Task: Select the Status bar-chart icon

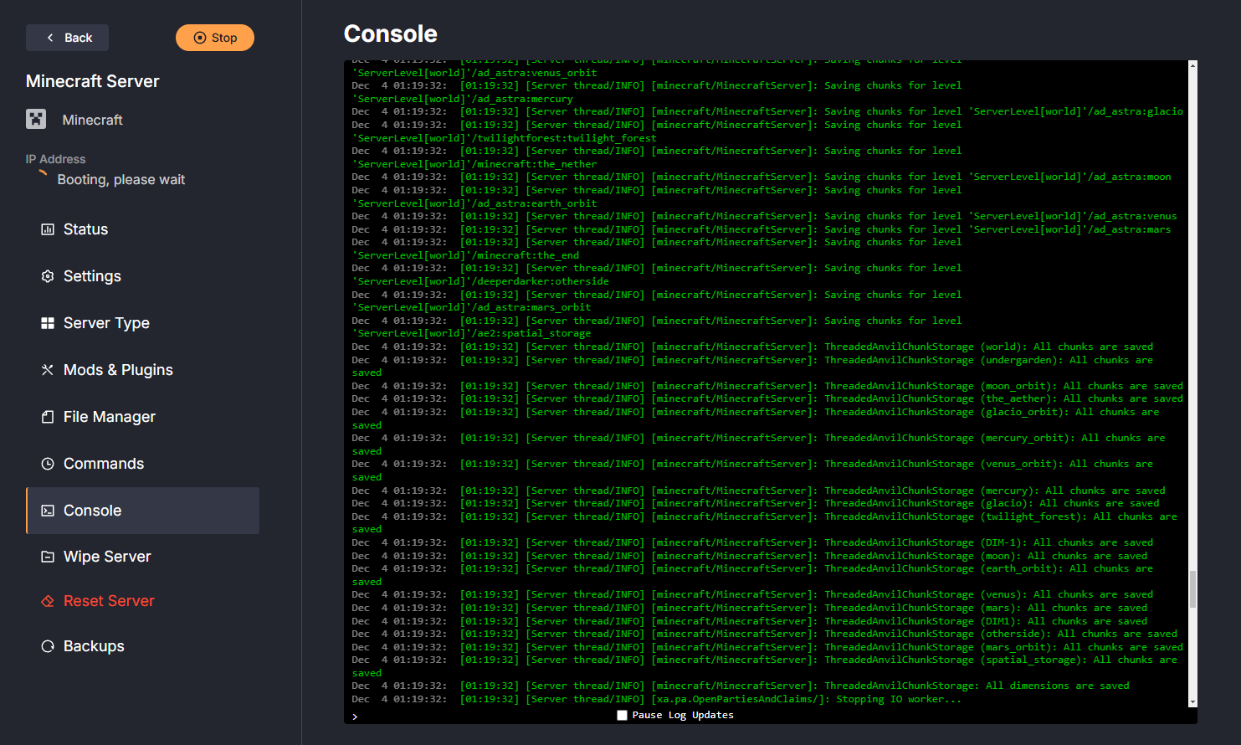Action: [x=48, y=229]
